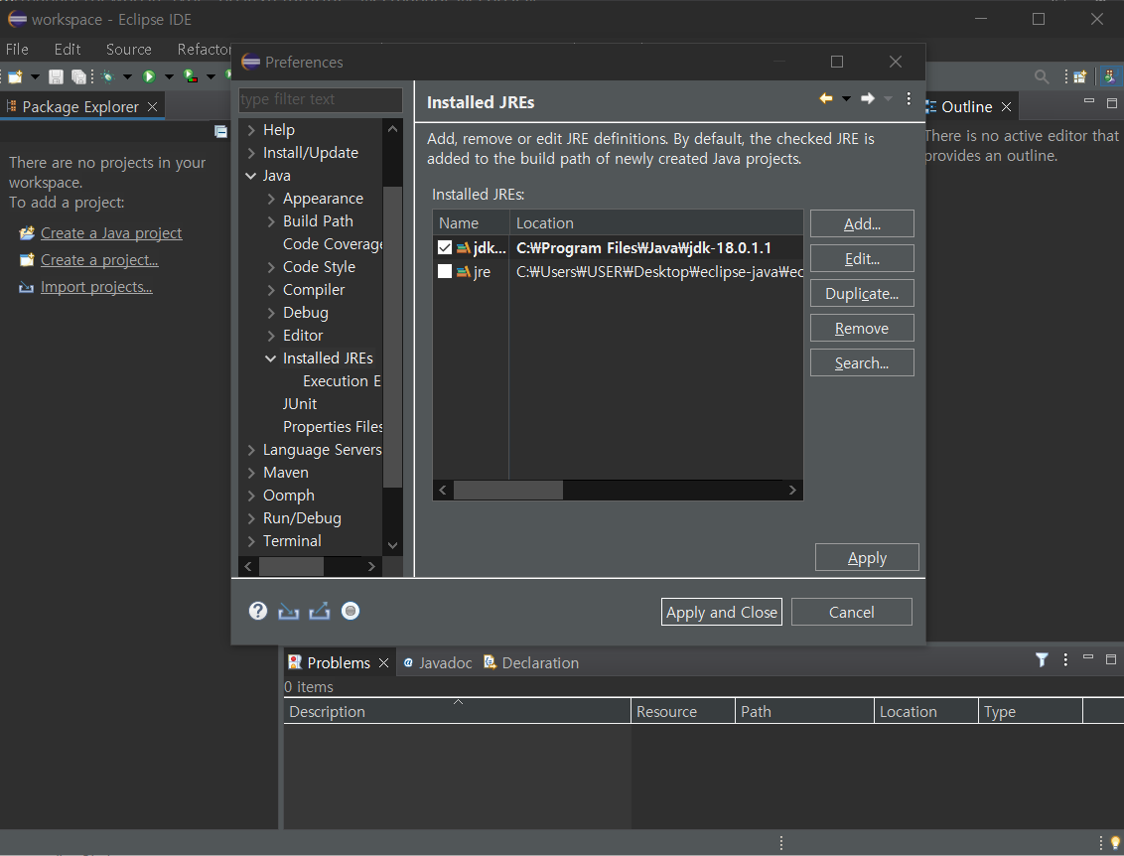Click the Save toolbar icon
The image size is (1124, 856).
pos(56,76)
